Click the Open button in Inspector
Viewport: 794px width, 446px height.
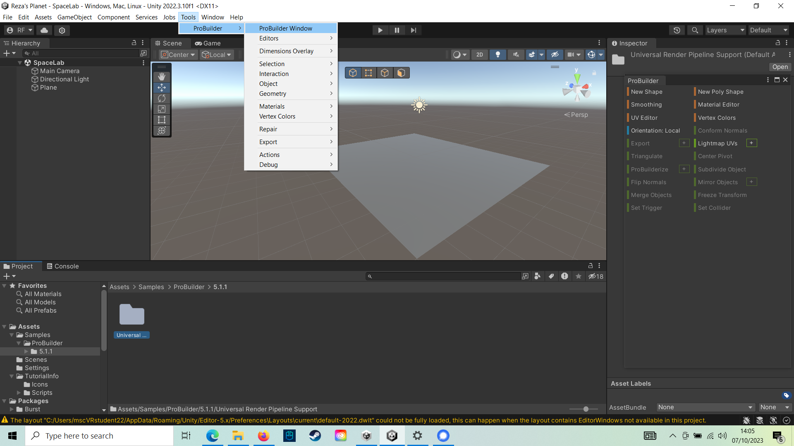click(x=780, y=67)
